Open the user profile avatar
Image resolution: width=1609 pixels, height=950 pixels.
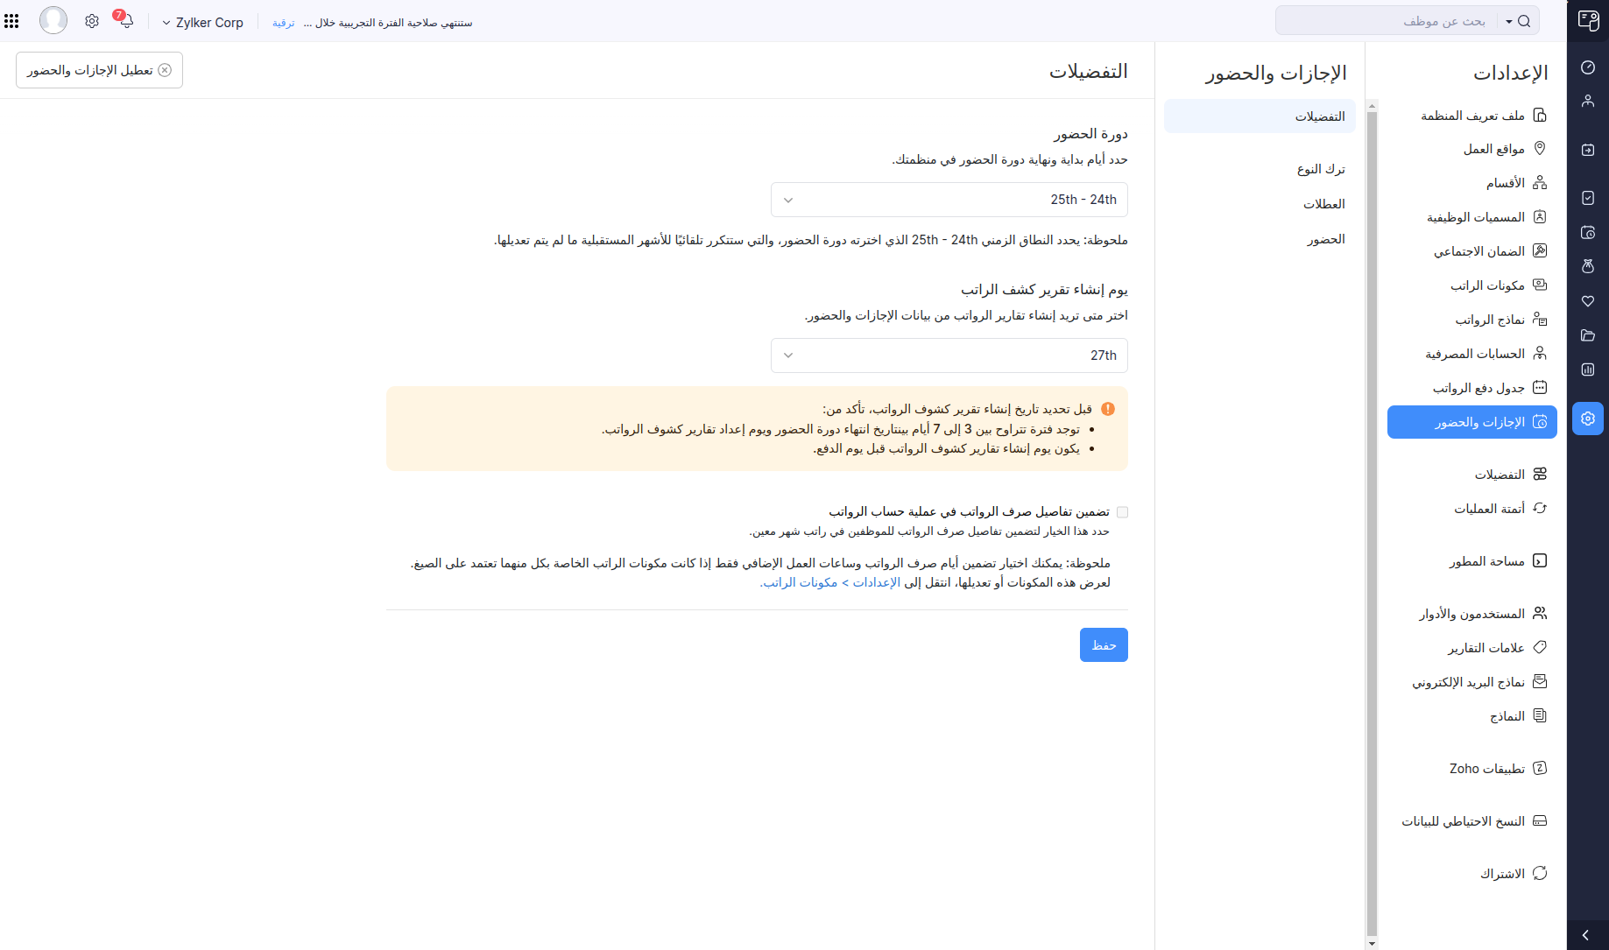click(x=53, y=20)
